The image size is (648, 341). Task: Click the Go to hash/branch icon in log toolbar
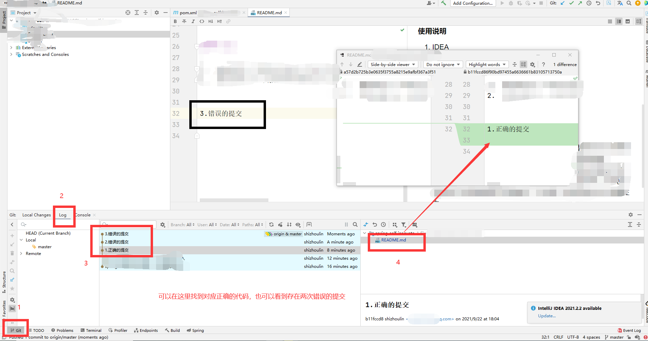(x=309, y=225)
